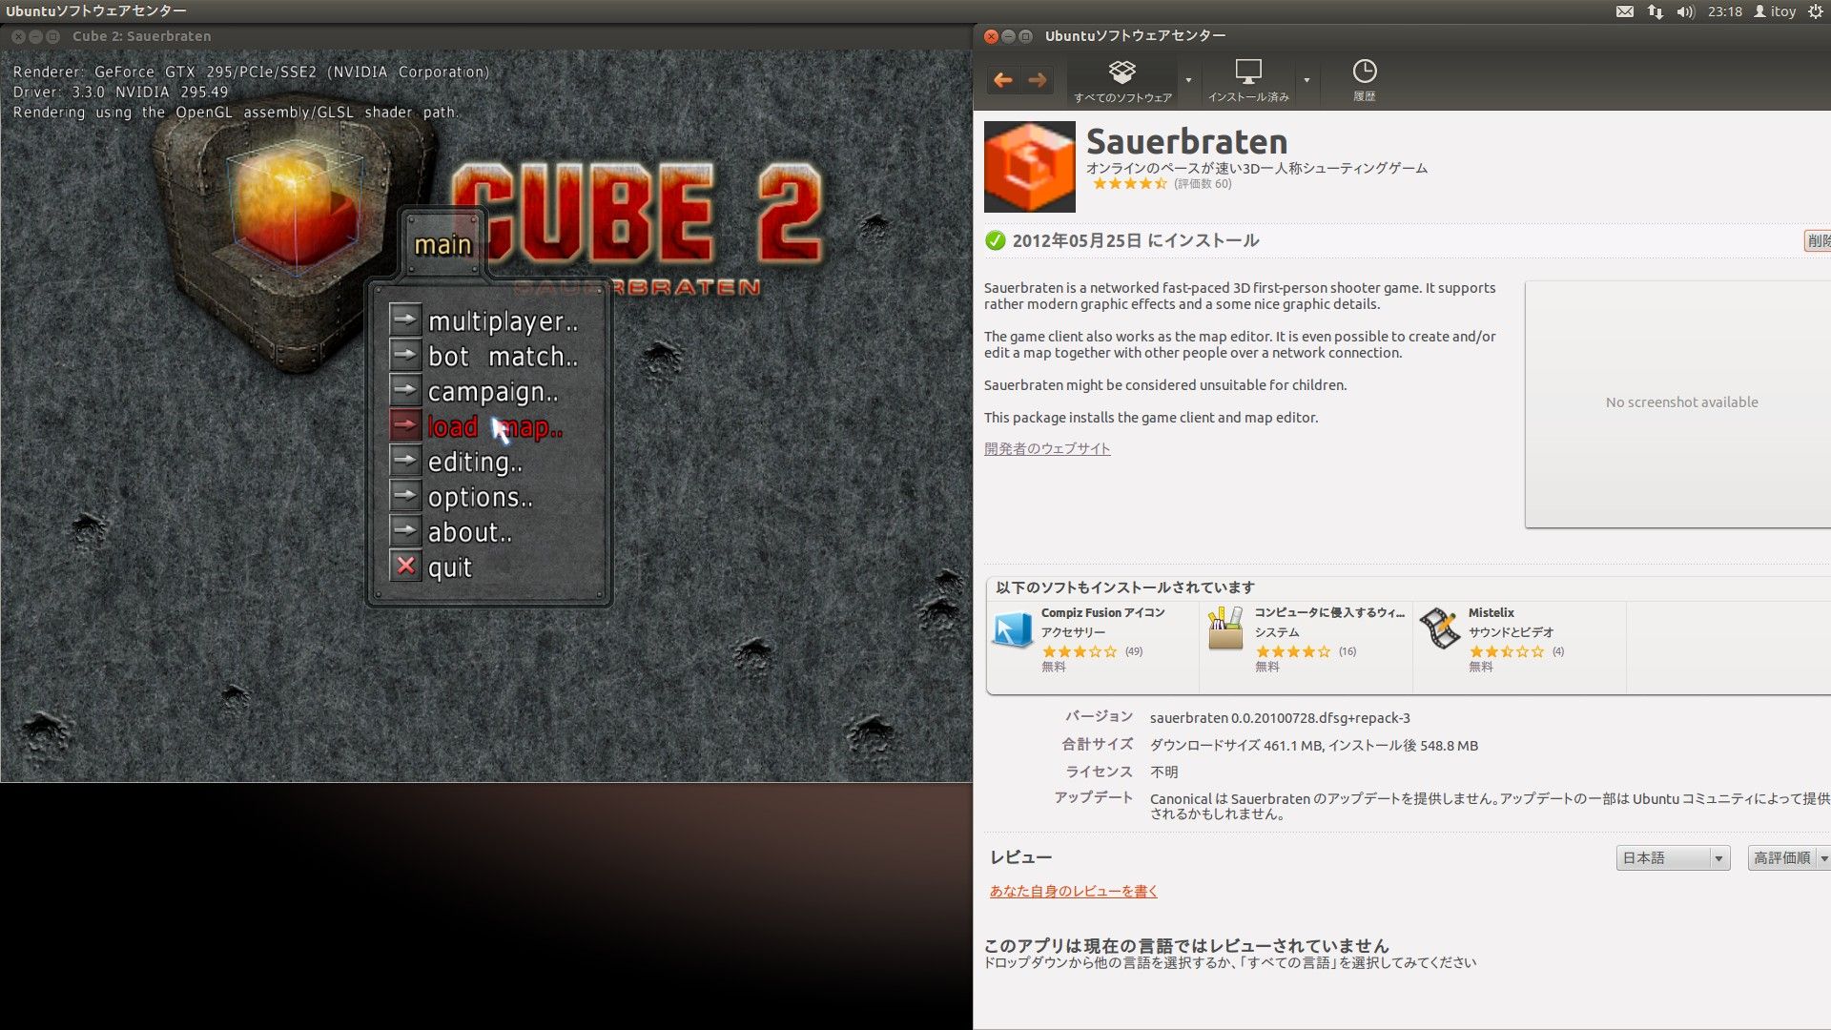The height and width of the screenshot is (1030, 1831).
Task: Click arrow icon beside bot match..
Action: pos(405,354)
